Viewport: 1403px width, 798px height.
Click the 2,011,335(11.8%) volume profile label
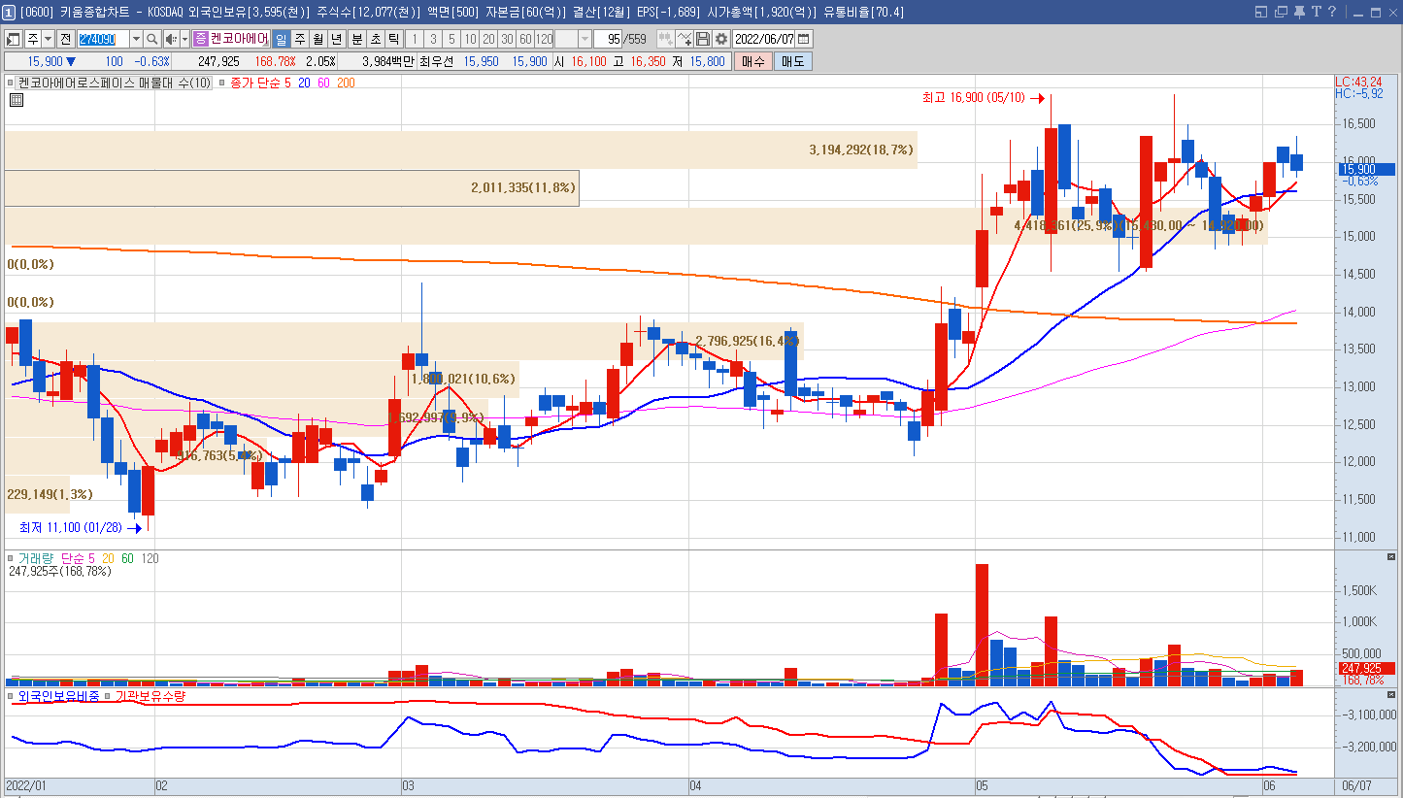coord(523,187)
